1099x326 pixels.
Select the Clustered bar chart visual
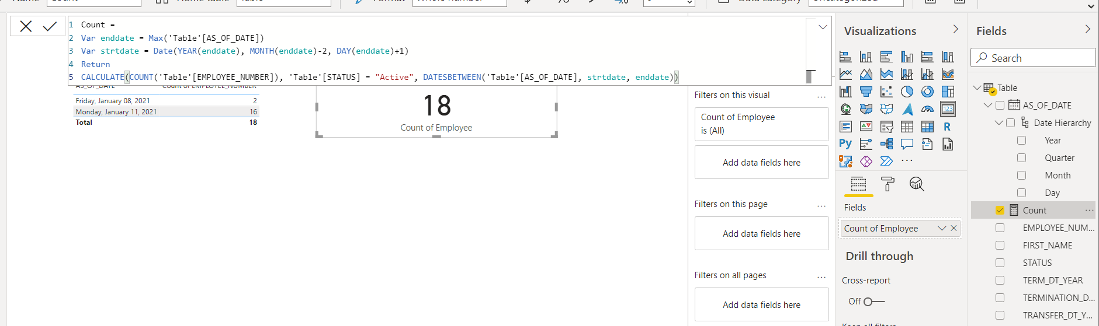coord(886,57)
